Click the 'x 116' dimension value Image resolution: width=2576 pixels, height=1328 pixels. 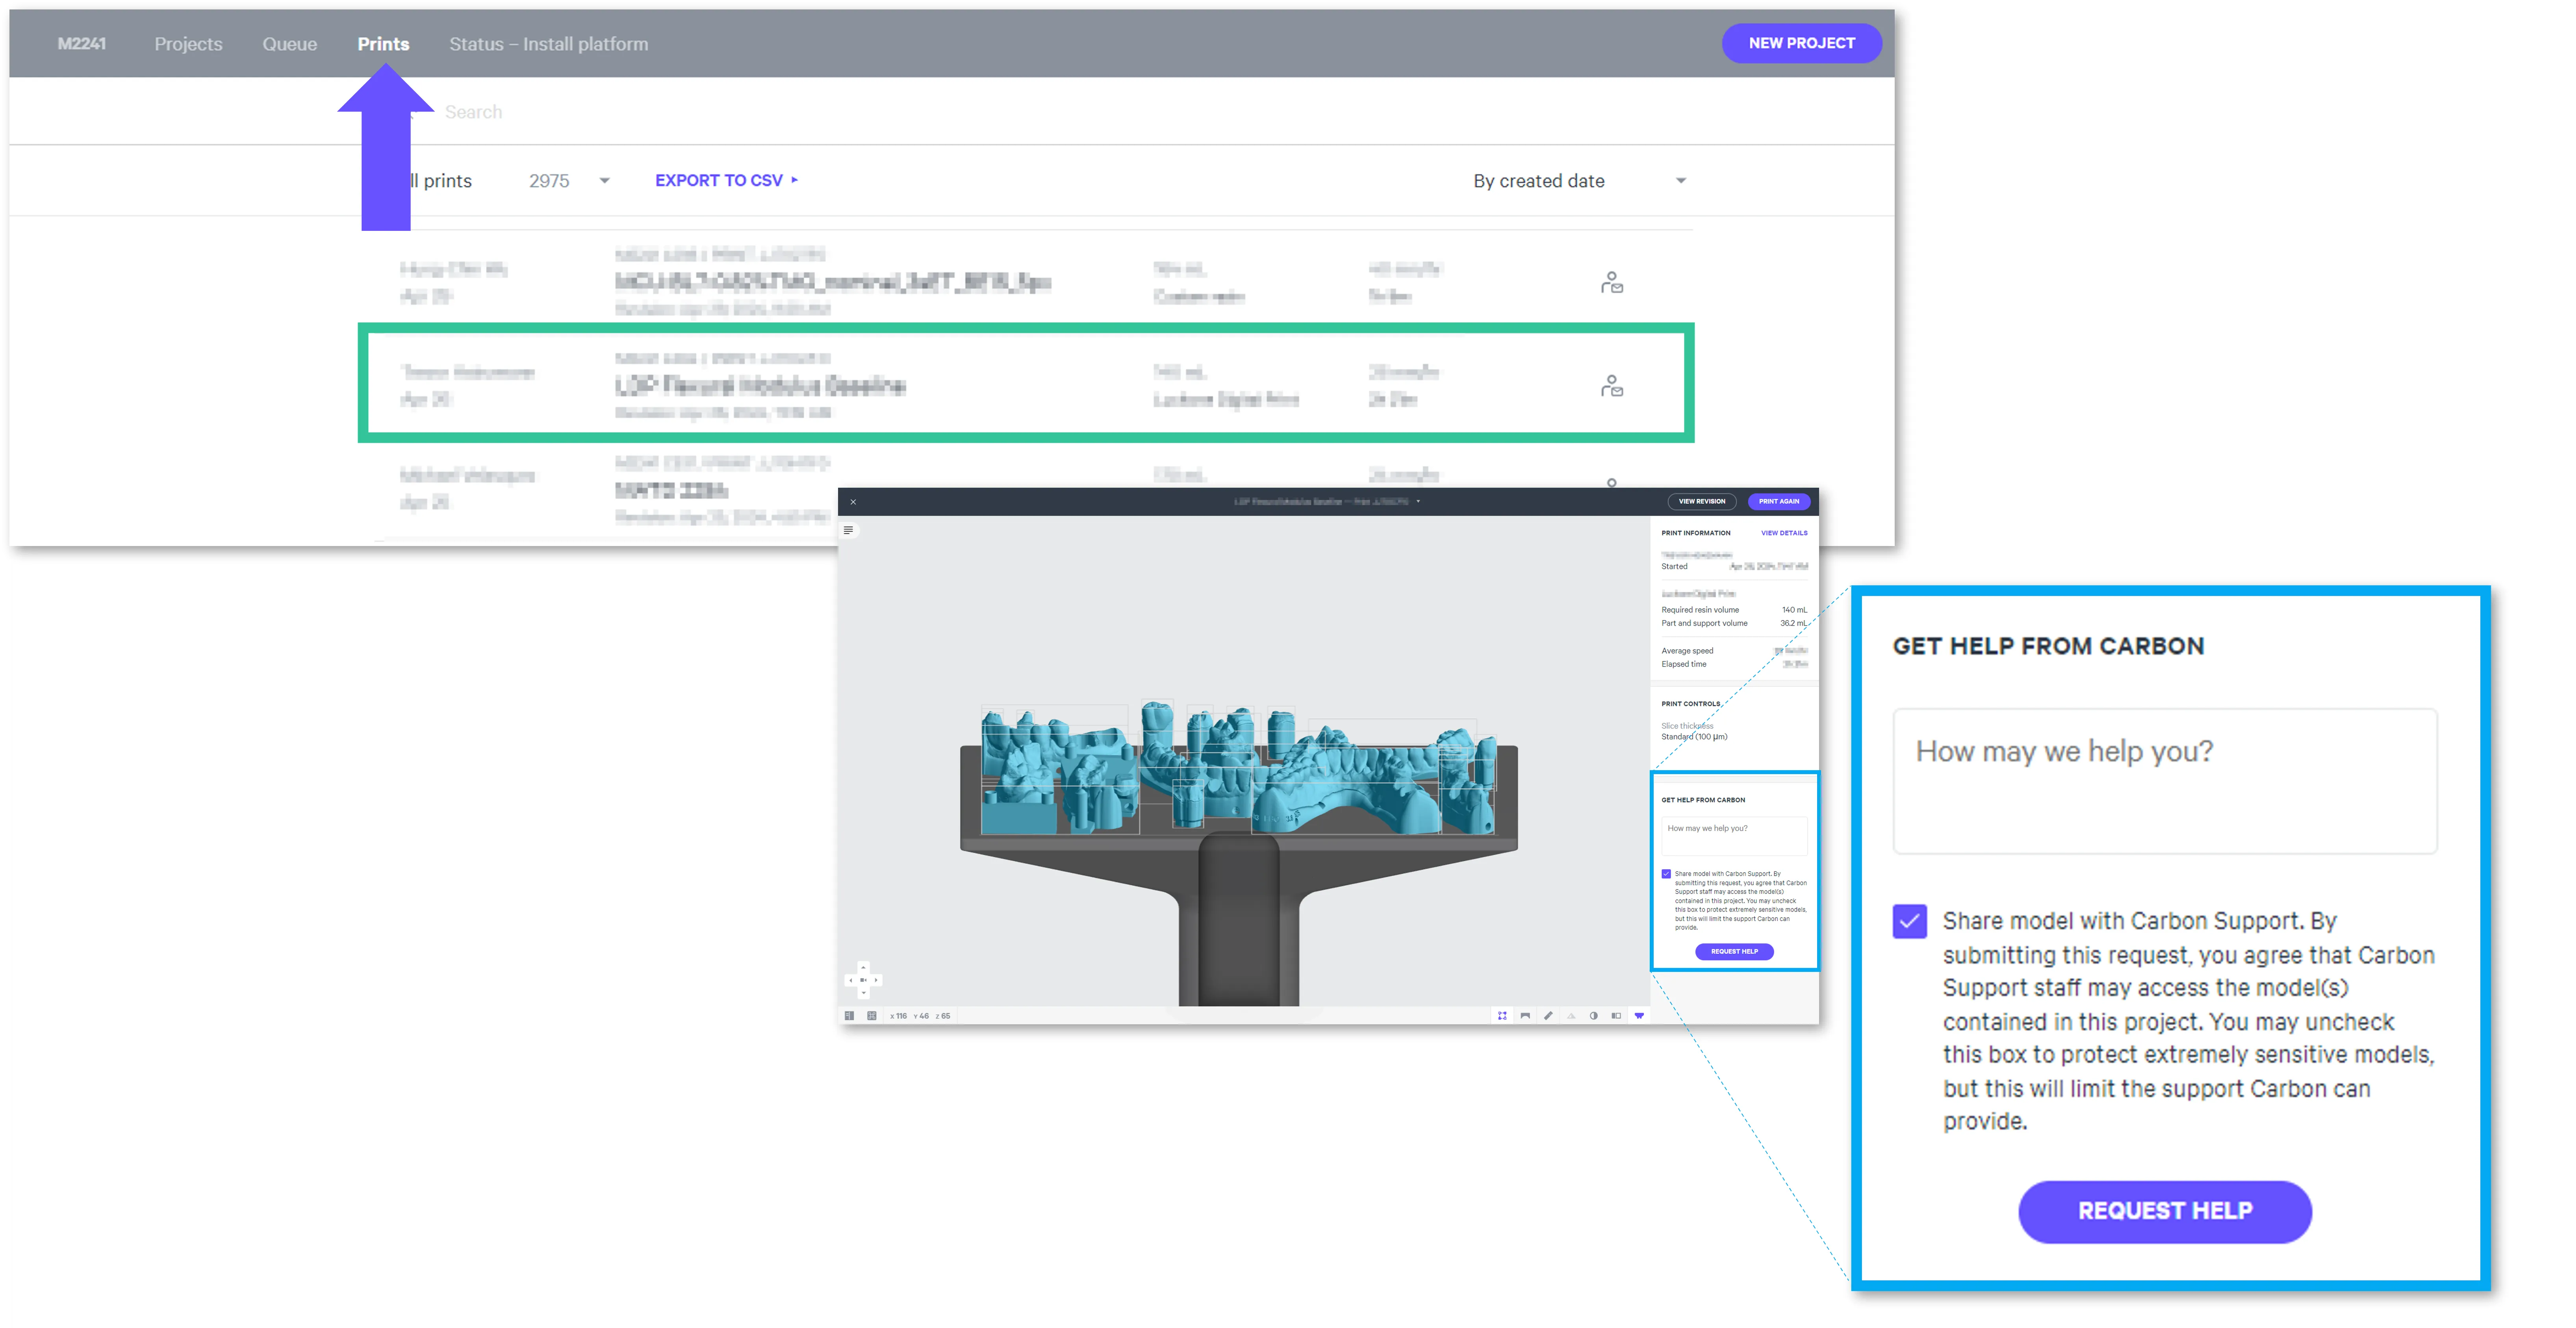899,1016
